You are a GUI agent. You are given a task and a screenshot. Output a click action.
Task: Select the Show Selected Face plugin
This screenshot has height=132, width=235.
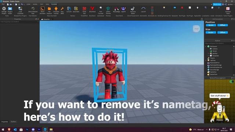point(33,10)
